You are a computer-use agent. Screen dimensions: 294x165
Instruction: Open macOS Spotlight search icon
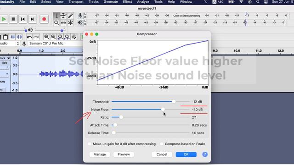[258, 2]
